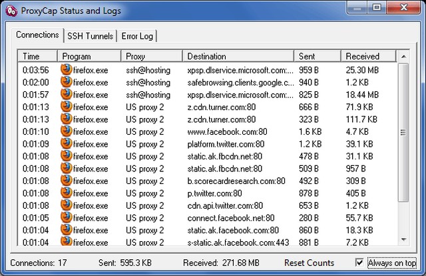Click the 959 B sent value
Viewport: 426px width, 276px height.
tap(309, 70)
